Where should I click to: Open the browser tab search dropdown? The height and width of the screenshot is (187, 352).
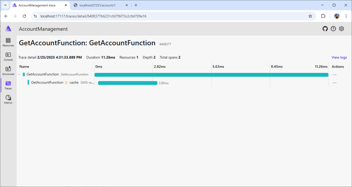point(6,5)
